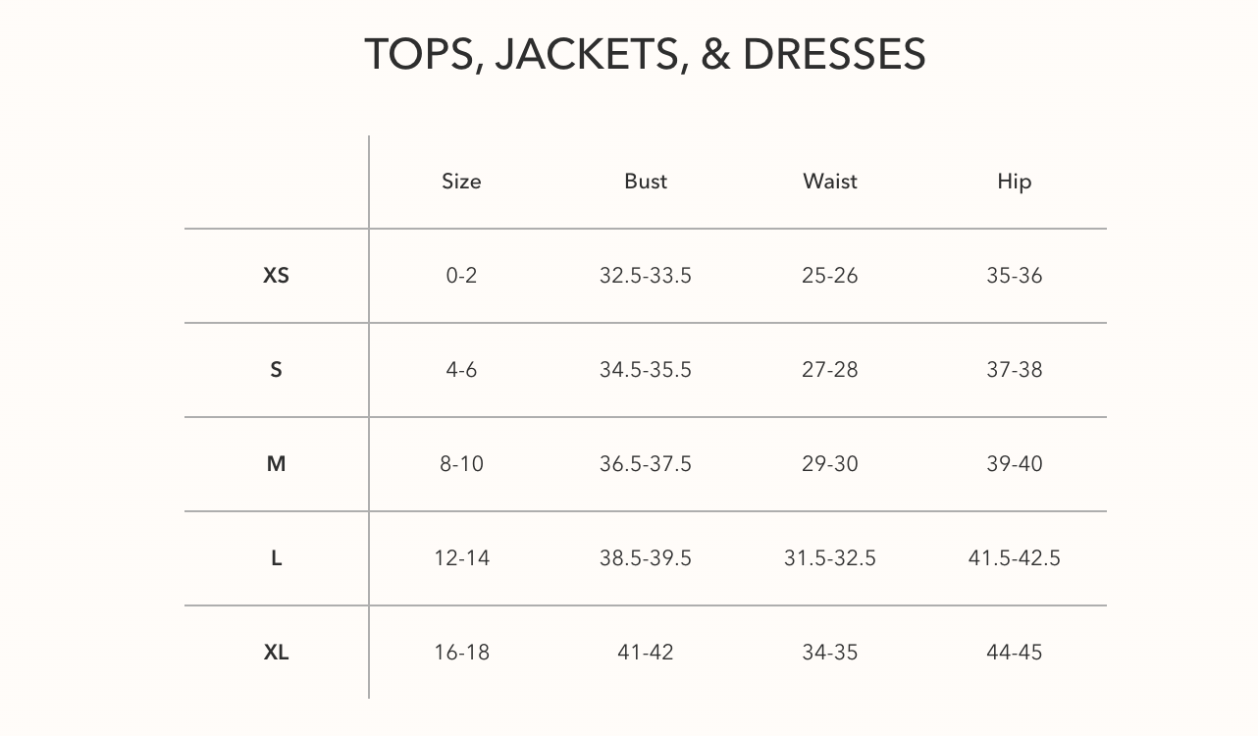1258x736 pixels.
Task: Click the XS size value 0-2
Action: pyautogui.click(x=461, y=276)
